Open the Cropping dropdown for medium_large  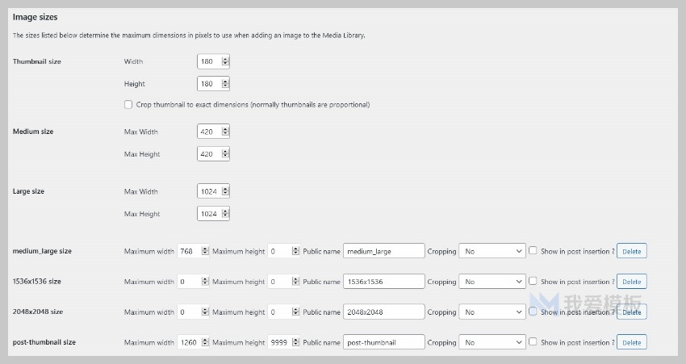coord(492,251)
